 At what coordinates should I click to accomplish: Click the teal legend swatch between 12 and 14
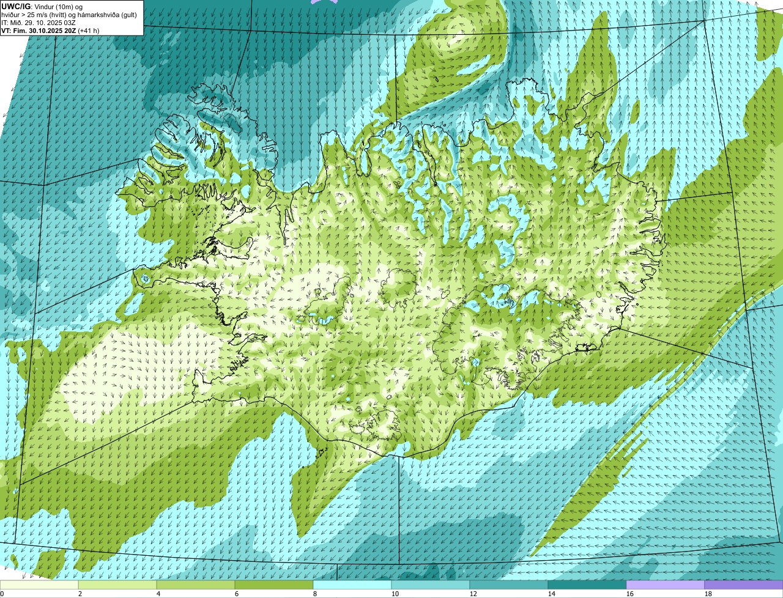coord(509,585)
